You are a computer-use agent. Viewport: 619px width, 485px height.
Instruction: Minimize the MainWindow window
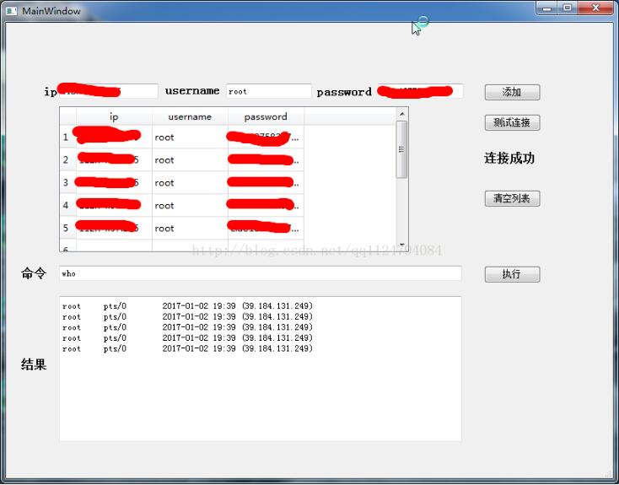(x=546, y=8)
